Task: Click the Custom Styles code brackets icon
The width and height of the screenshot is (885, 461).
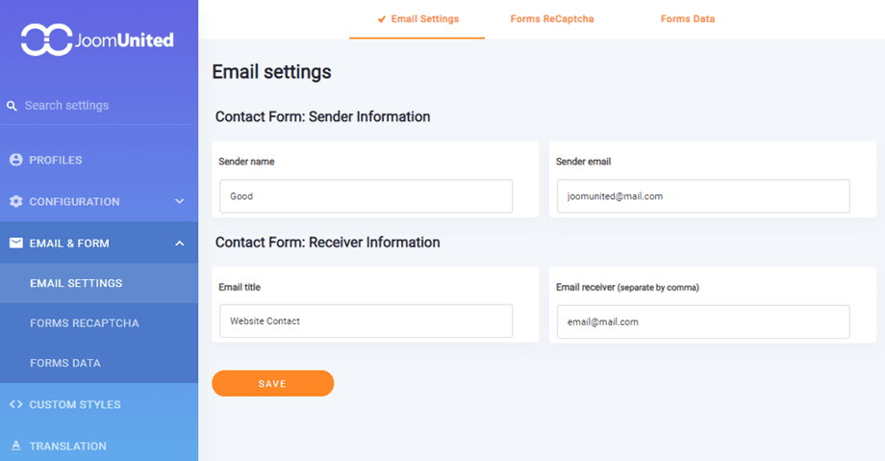Action: coord(15,404)
